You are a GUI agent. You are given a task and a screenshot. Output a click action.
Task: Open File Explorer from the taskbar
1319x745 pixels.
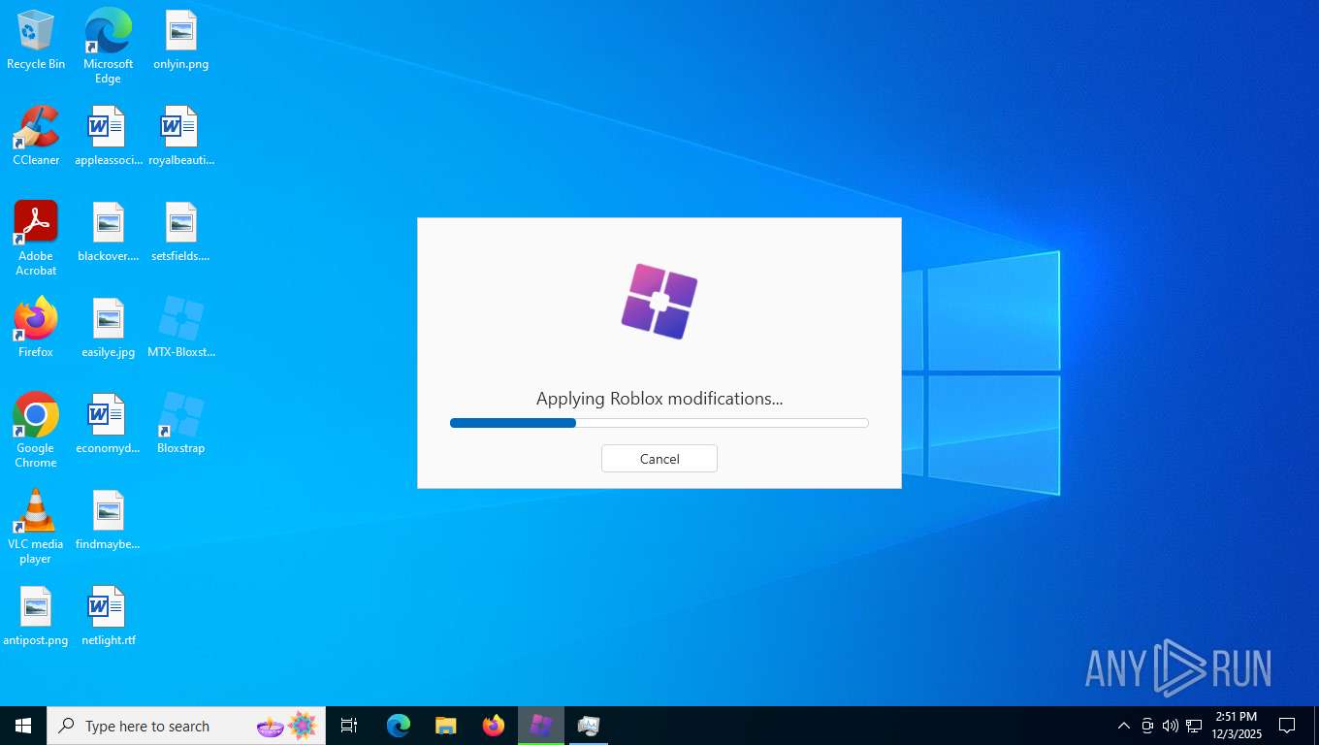click(x=446, y=726)
